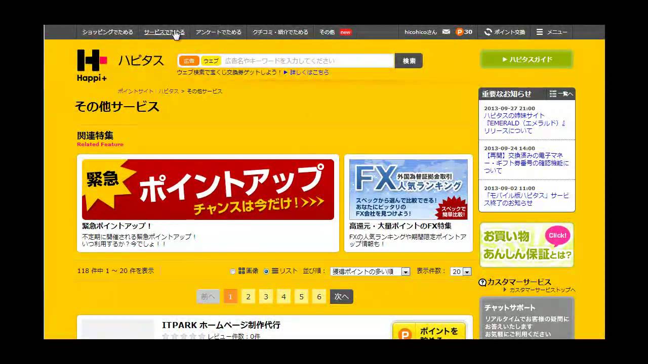Open the 一覧へ notices list link

click(561, 94)
